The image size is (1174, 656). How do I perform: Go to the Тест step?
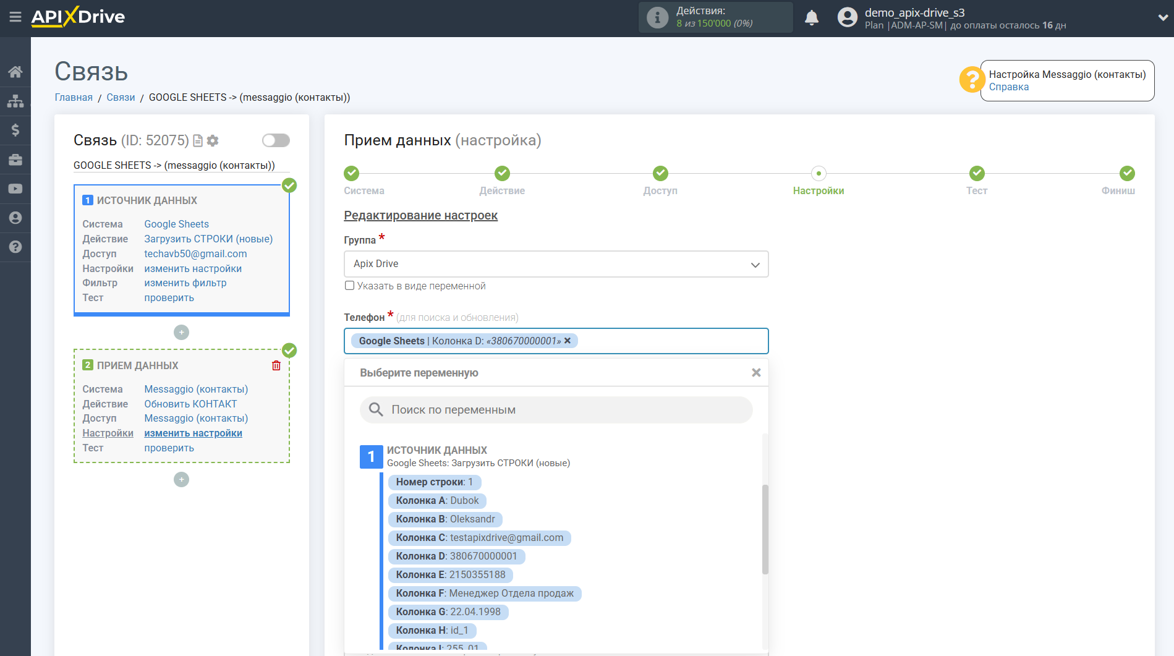(976, 174)
